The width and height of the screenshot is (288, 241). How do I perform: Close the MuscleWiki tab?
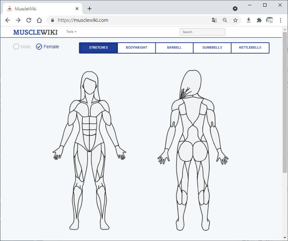pyautogui.click(x=77, y=9)
